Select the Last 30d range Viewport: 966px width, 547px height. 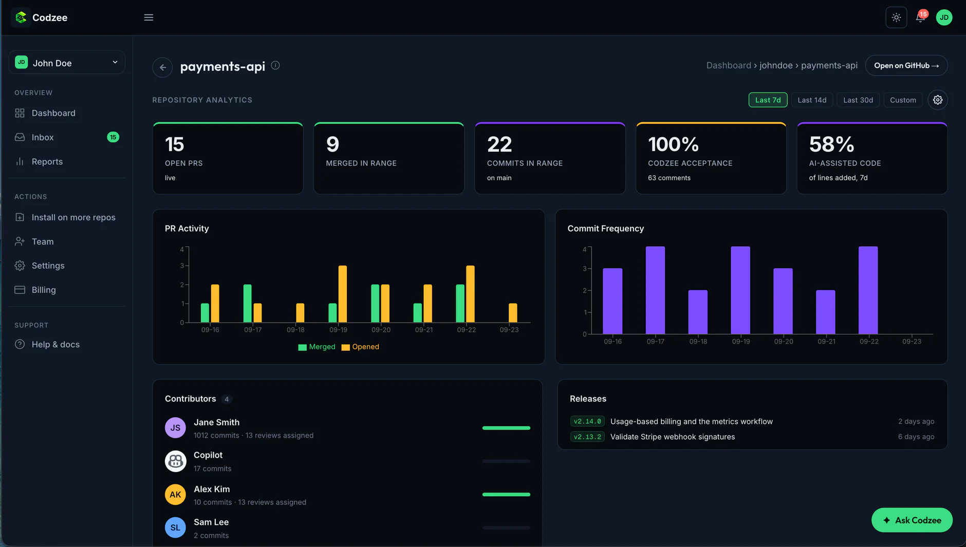pos(858,100)
